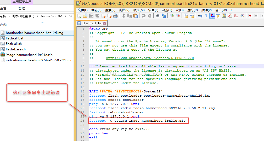Open the 运行(R) menu
The height and width of the screenshot is (141, 264).
tap(193, 10)
